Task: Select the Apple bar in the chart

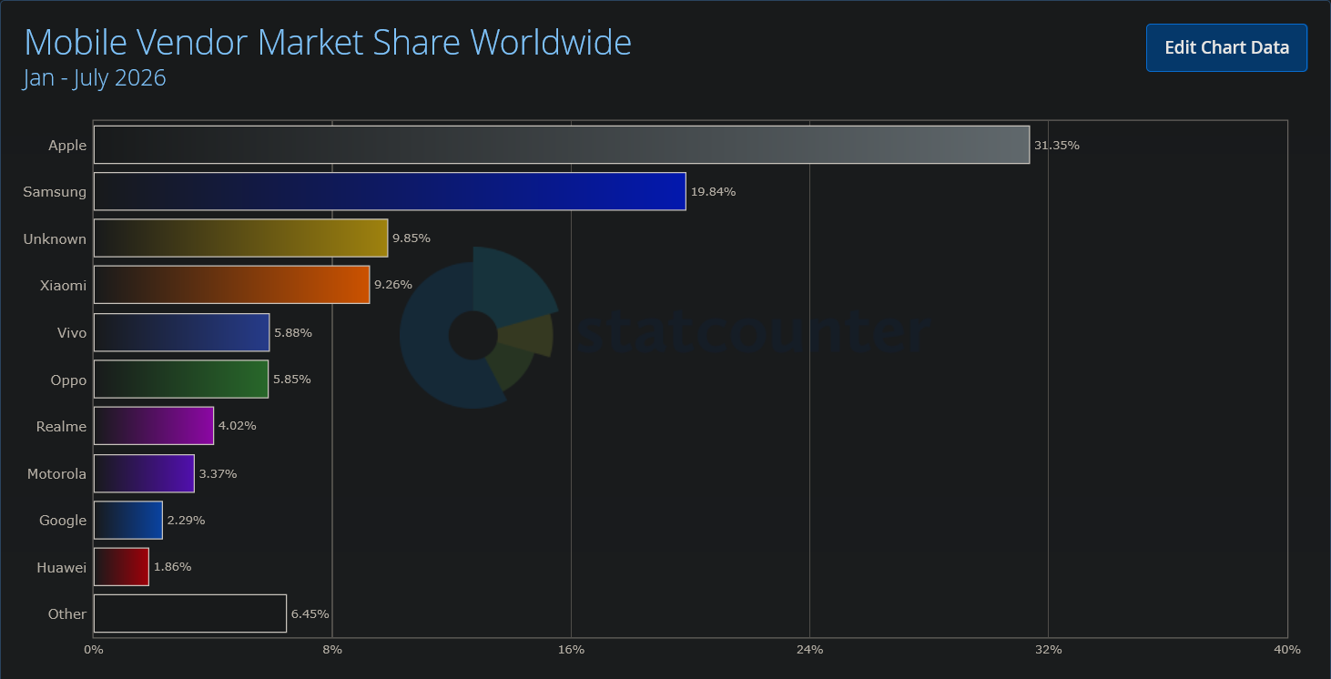Action: pos(562,145)
